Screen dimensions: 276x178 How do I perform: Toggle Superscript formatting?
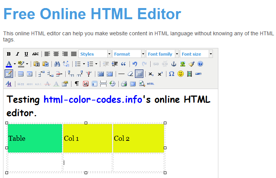click(x=160, y=74)
